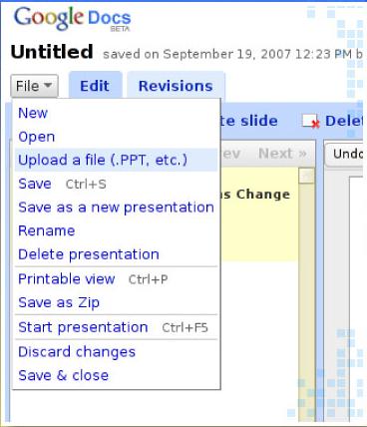Click the File button's dropdown arrow

point(48,86)
